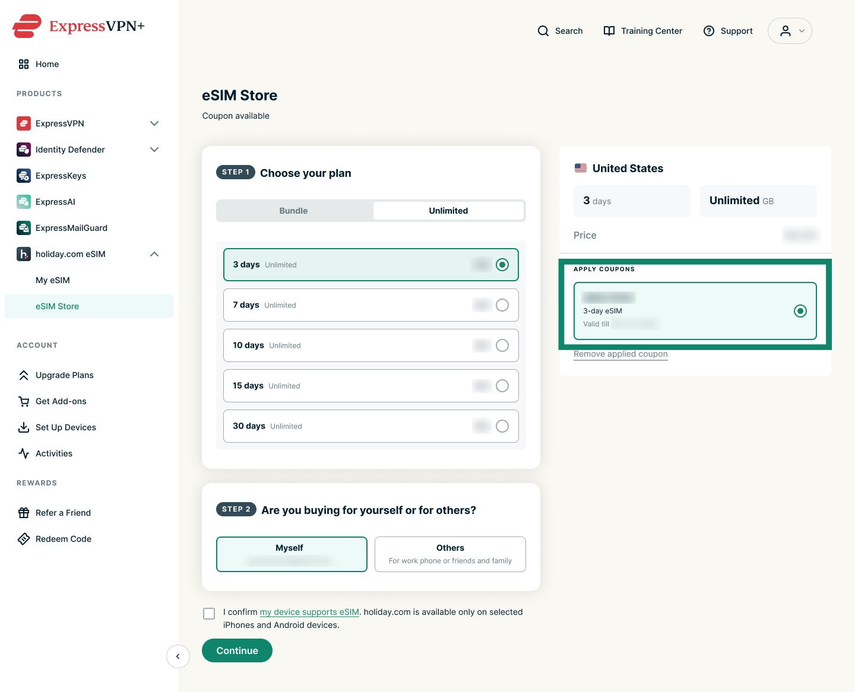The width and height of the screenshot is (855, 692).
Task: Click the ExpressVPN product icon
Action: [24, 123]
